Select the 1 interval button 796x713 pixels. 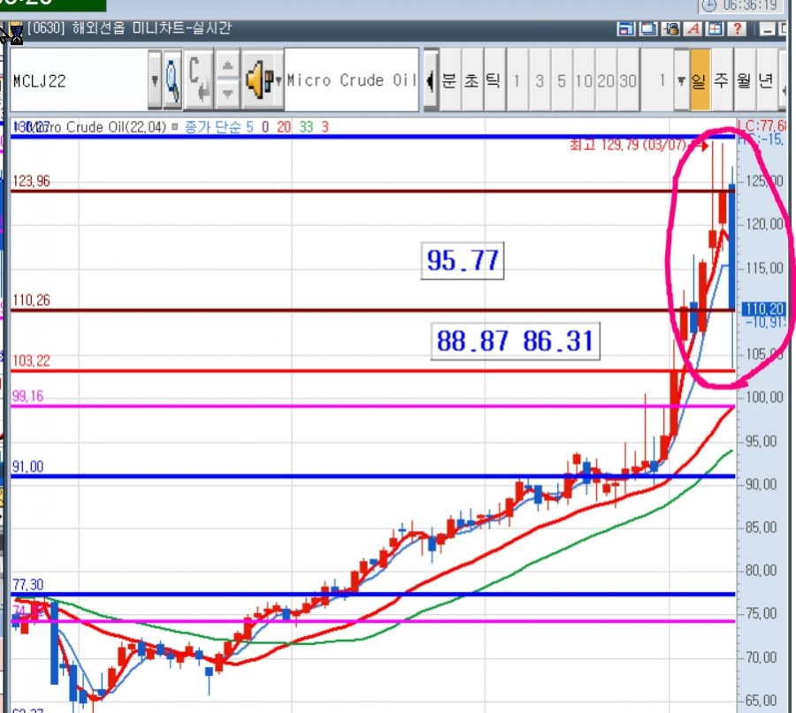coord(517,80)
